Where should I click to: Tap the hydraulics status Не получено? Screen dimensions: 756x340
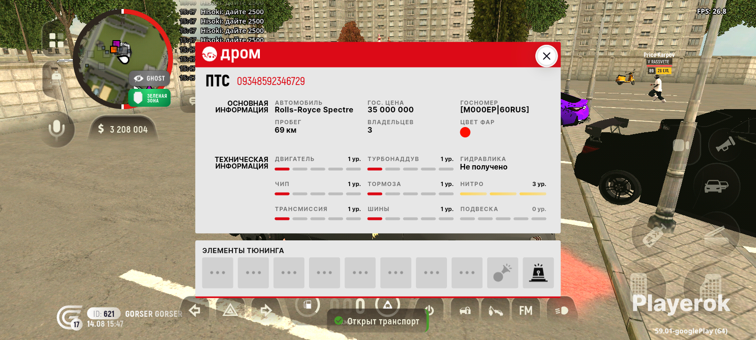pos(483,167)
